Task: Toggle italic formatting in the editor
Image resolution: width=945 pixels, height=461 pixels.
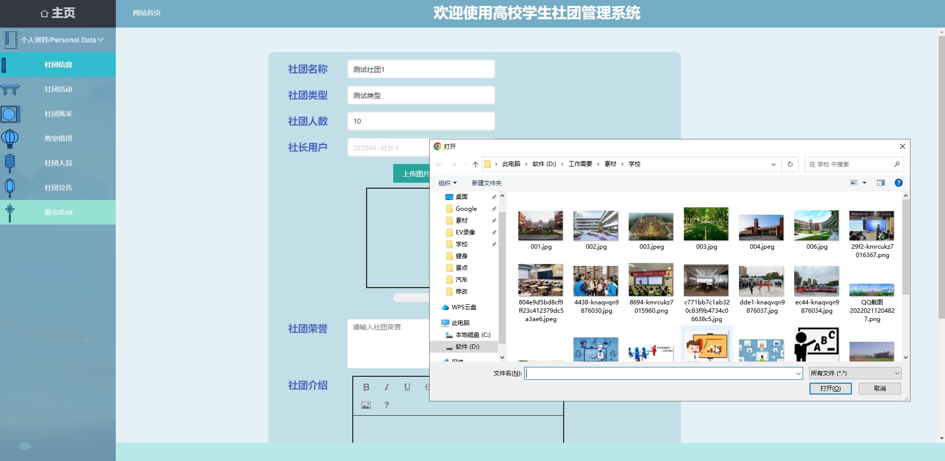Action: (387, 387)
